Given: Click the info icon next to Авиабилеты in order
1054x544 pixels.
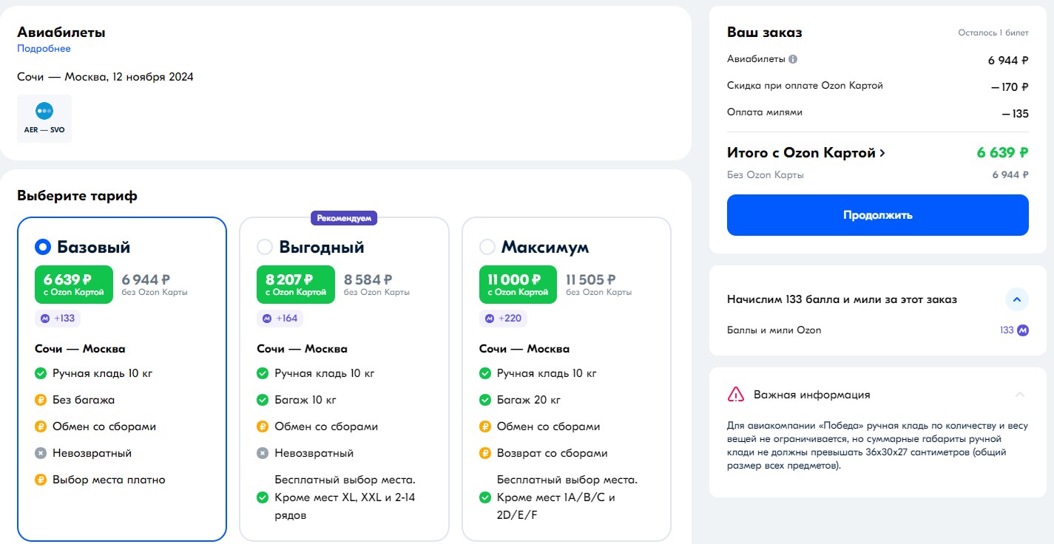Looking at the screenshot, I should [793, 59].
